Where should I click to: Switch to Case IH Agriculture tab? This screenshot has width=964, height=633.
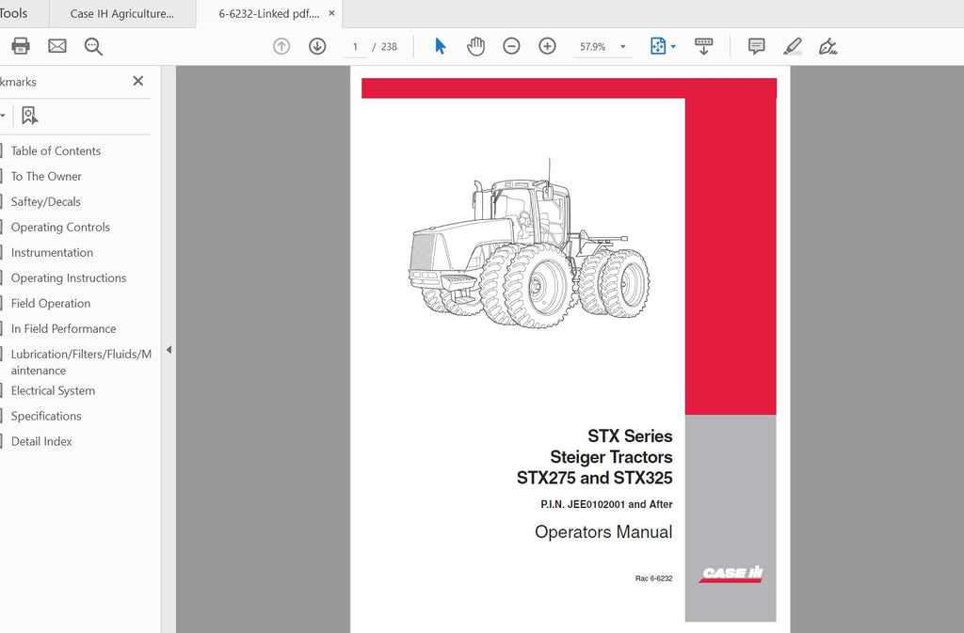coord(121,14)
